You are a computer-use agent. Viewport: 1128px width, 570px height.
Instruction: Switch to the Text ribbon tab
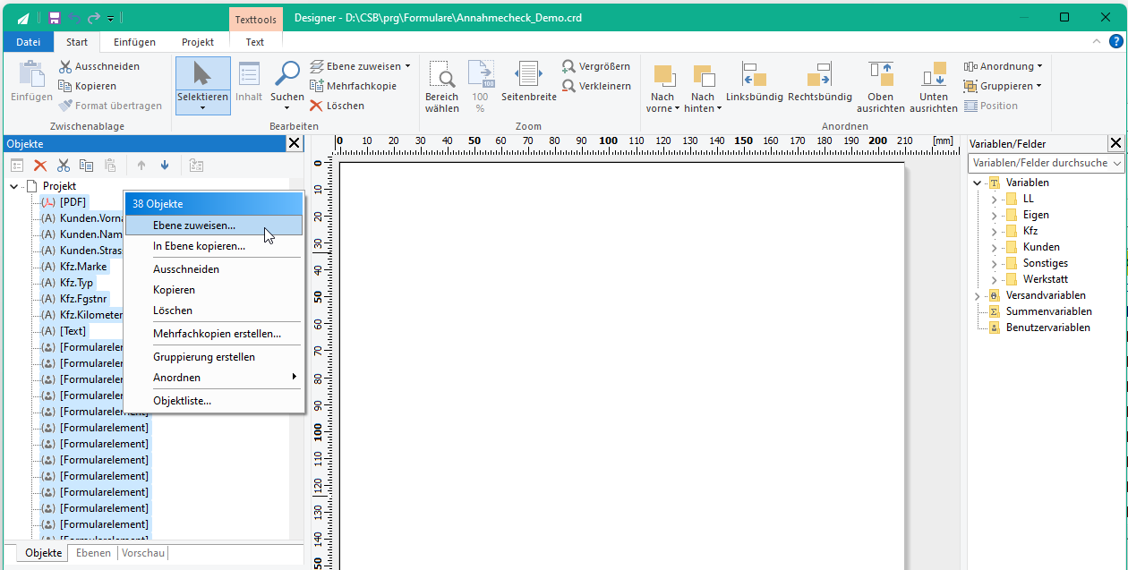point(255,42)
